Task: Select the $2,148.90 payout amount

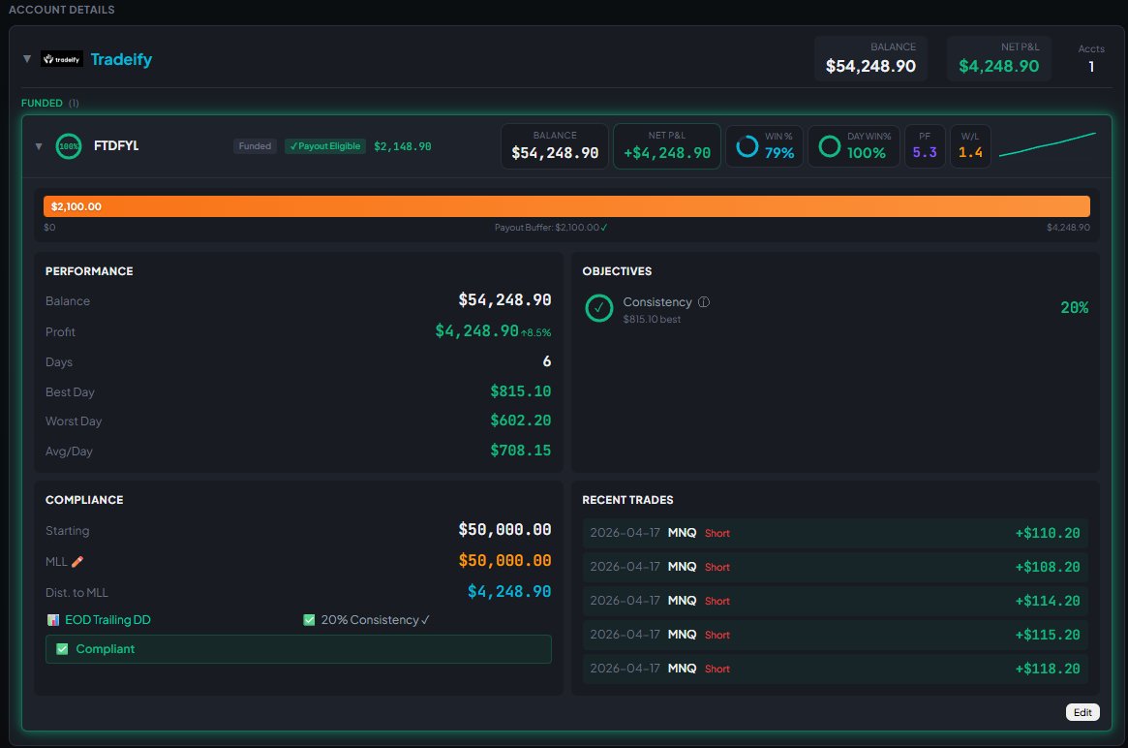Action: [x=402, y=146]
